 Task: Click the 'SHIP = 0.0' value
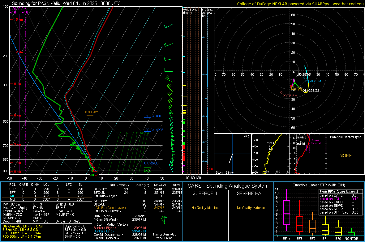[72, 236]
